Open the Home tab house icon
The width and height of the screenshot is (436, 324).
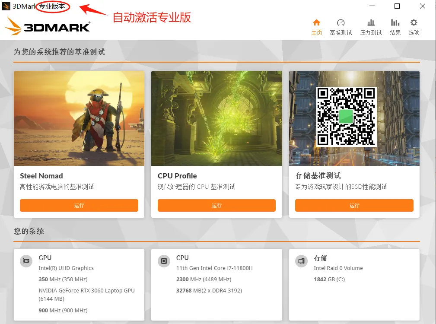(316, 22)
